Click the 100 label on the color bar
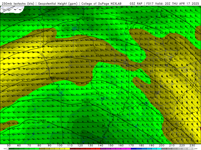Screen dimensions: 201x150 tap(60, 145)
